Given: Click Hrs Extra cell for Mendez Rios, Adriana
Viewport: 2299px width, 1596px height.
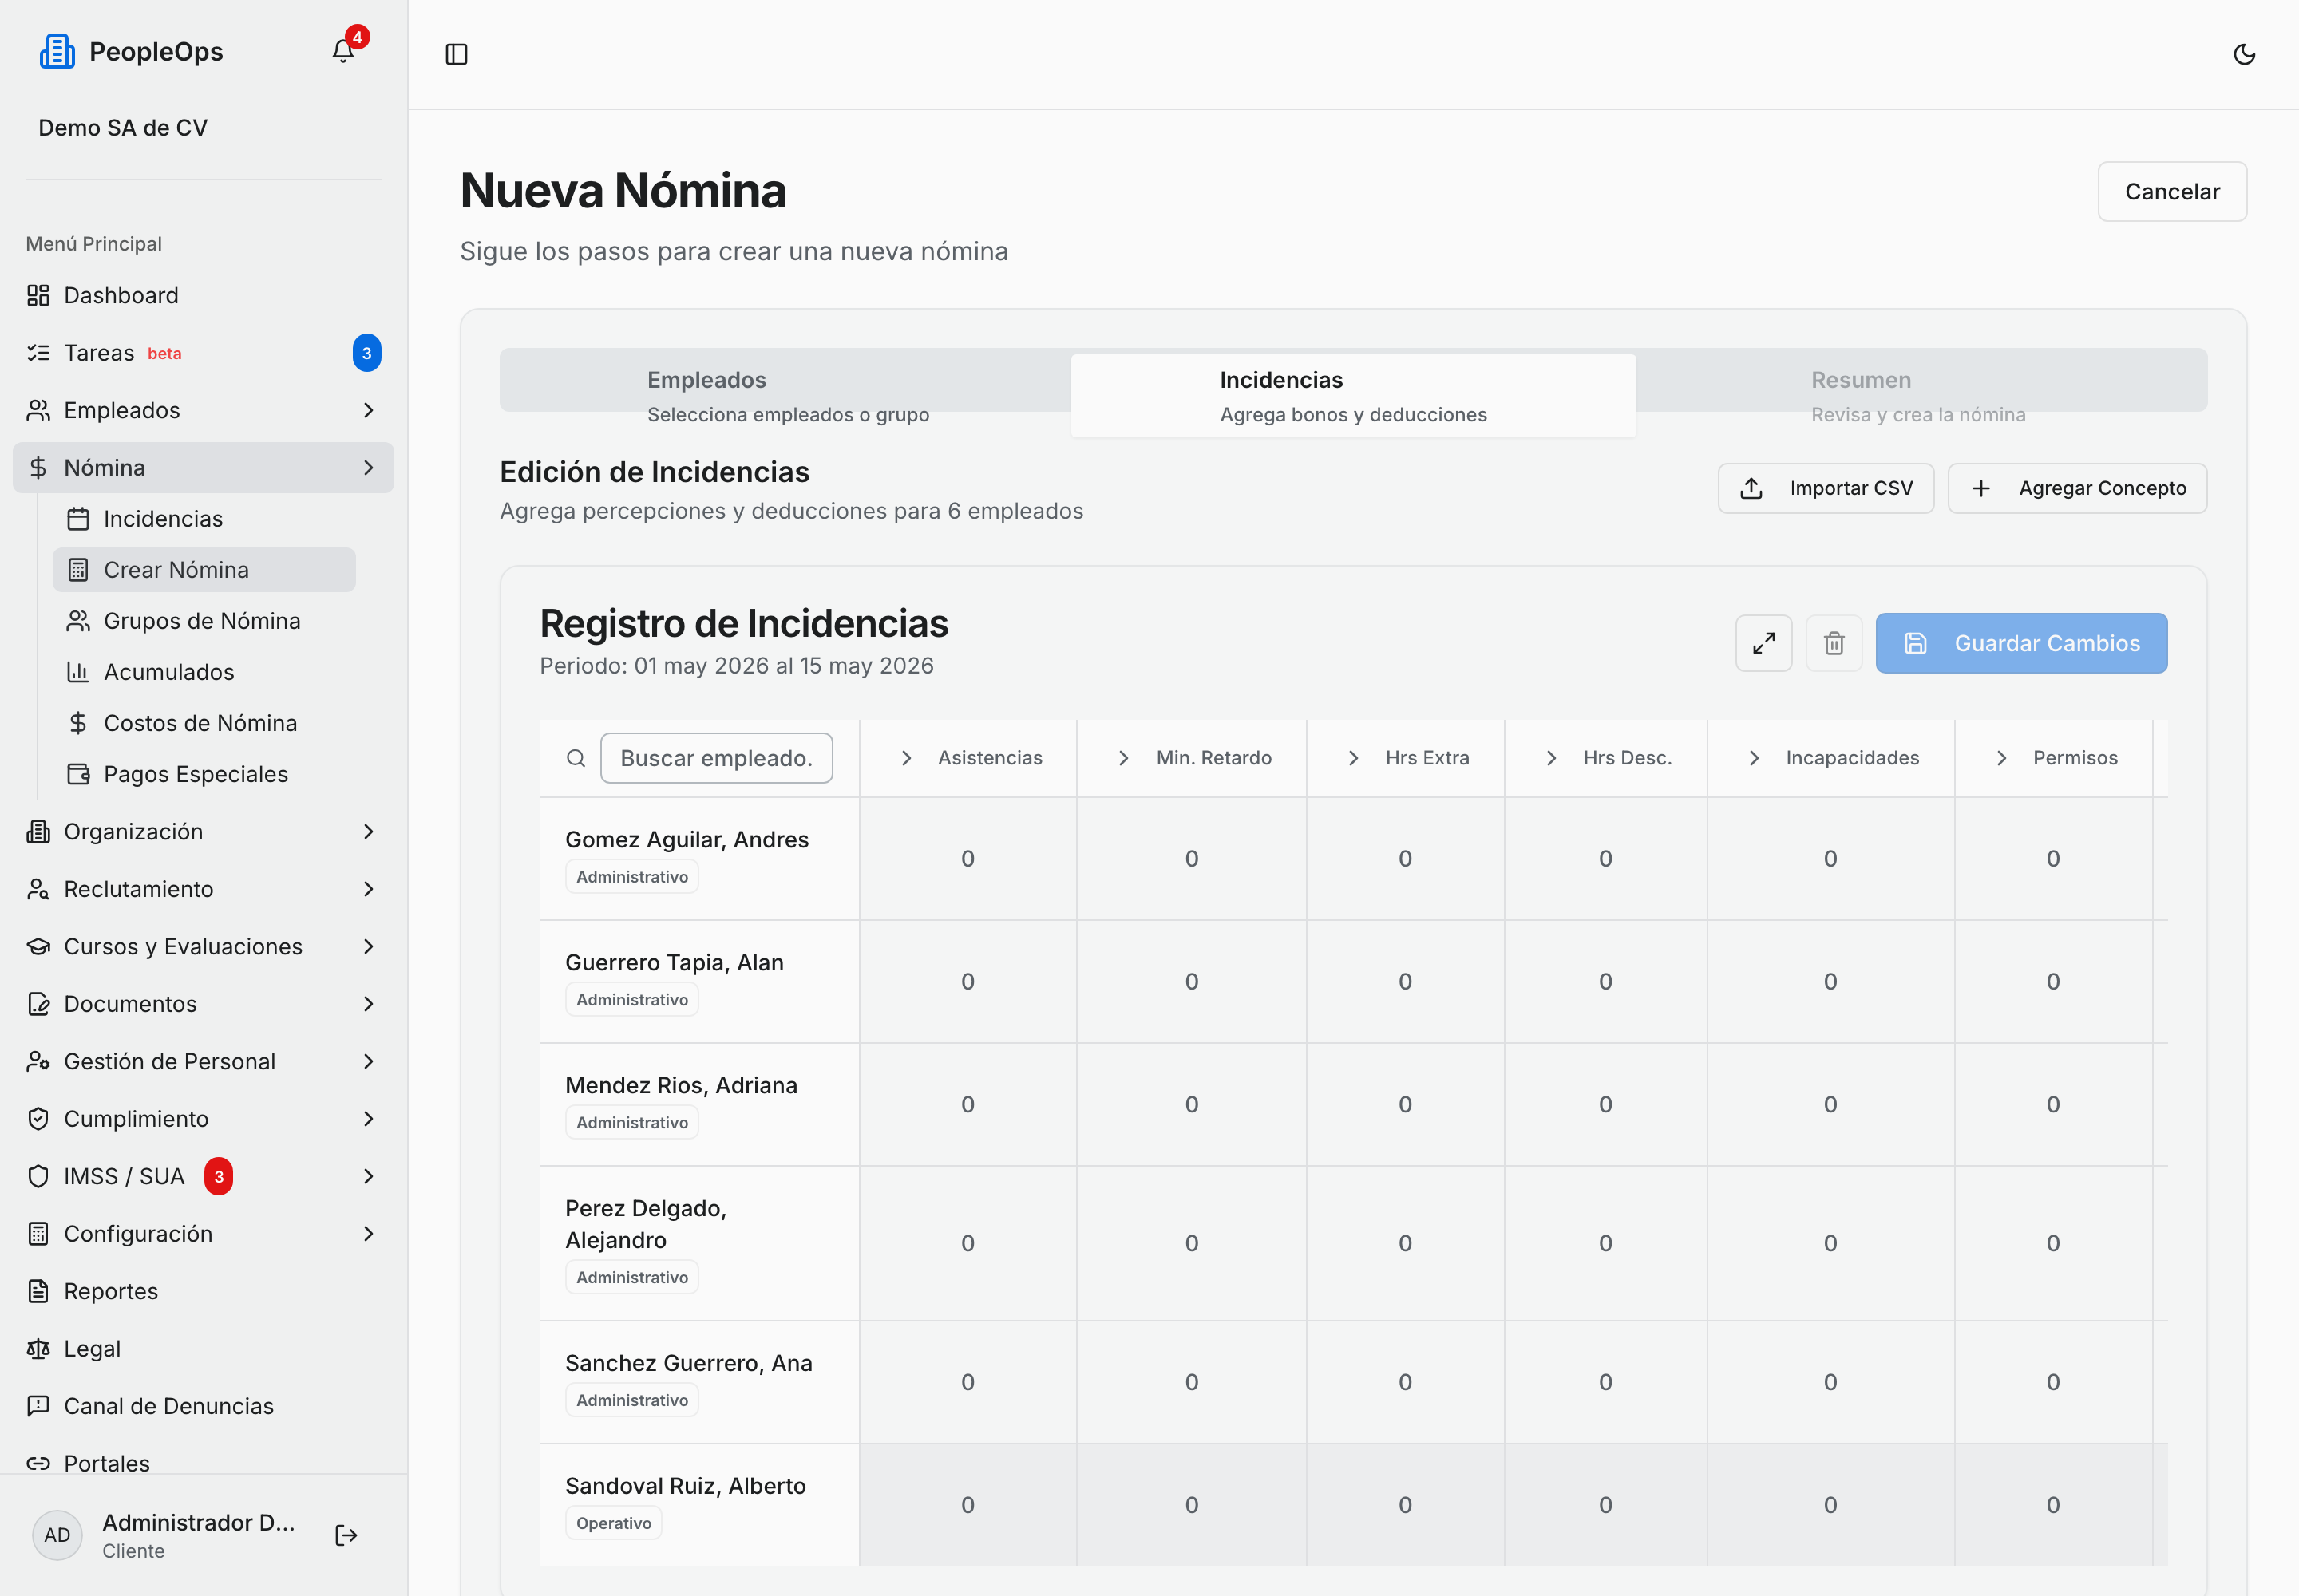Looking at the screenshot, I should pos(1405,1105).
